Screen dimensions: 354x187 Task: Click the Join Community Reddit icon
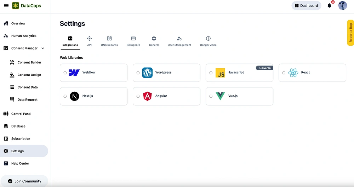tap(10, 181)
